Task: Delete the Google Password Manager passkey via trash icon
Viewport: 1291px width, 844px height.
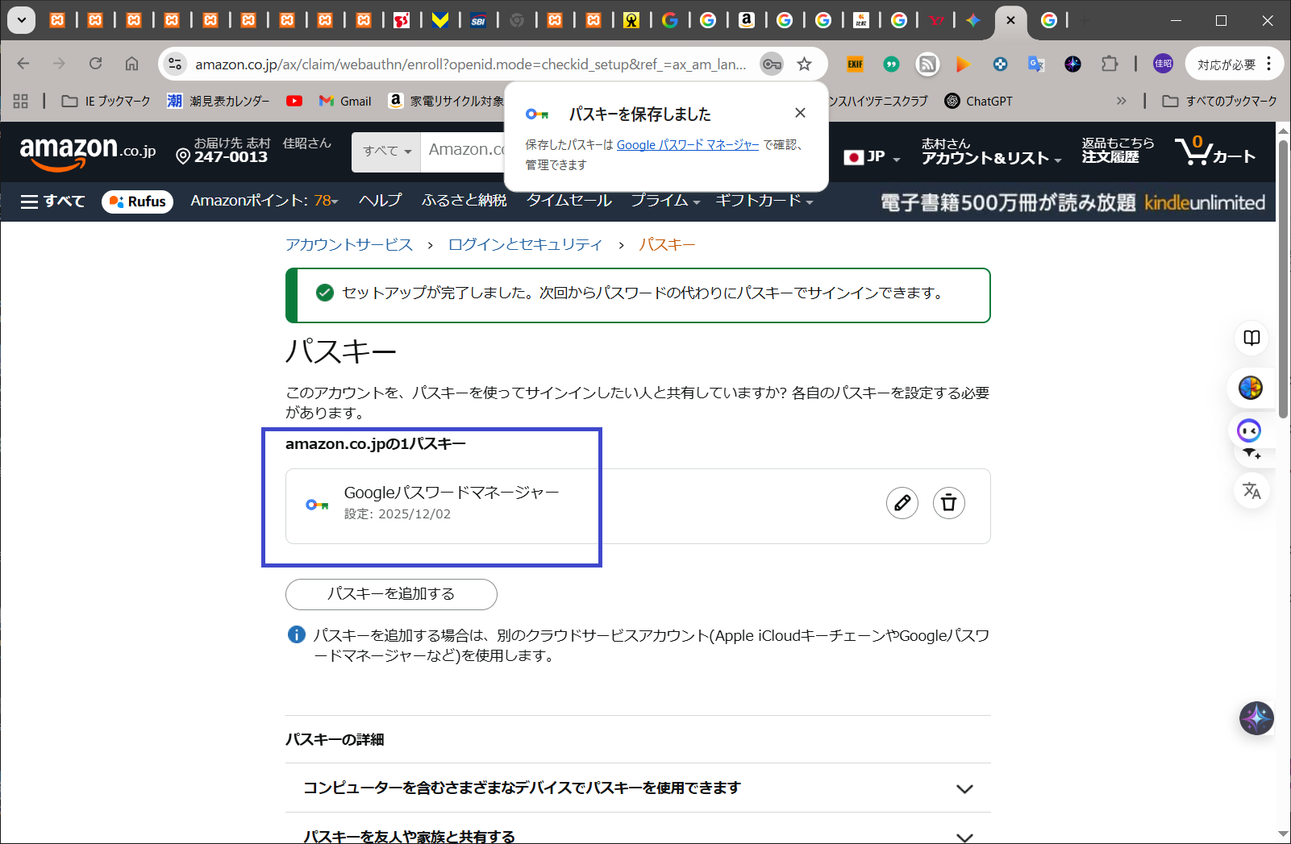Action: 948,503
